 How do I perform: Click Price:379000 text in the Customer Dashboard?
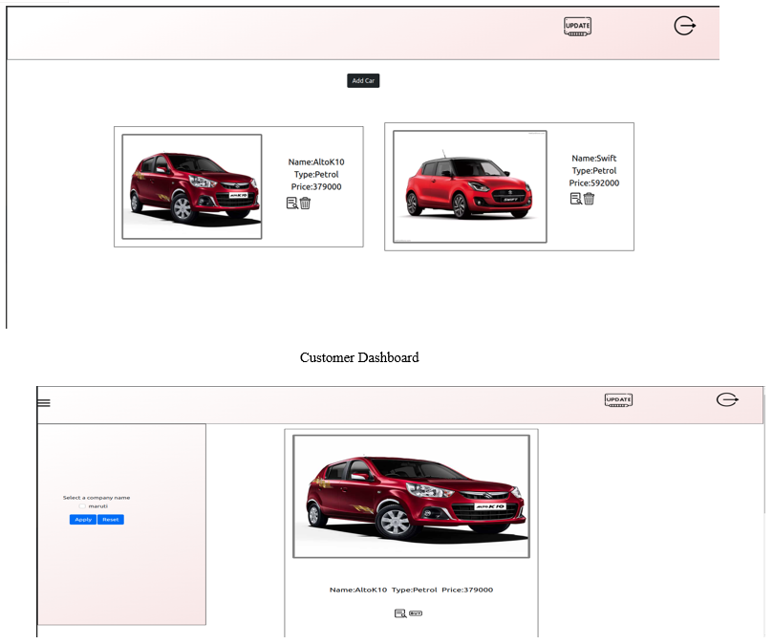click(467, 590)
